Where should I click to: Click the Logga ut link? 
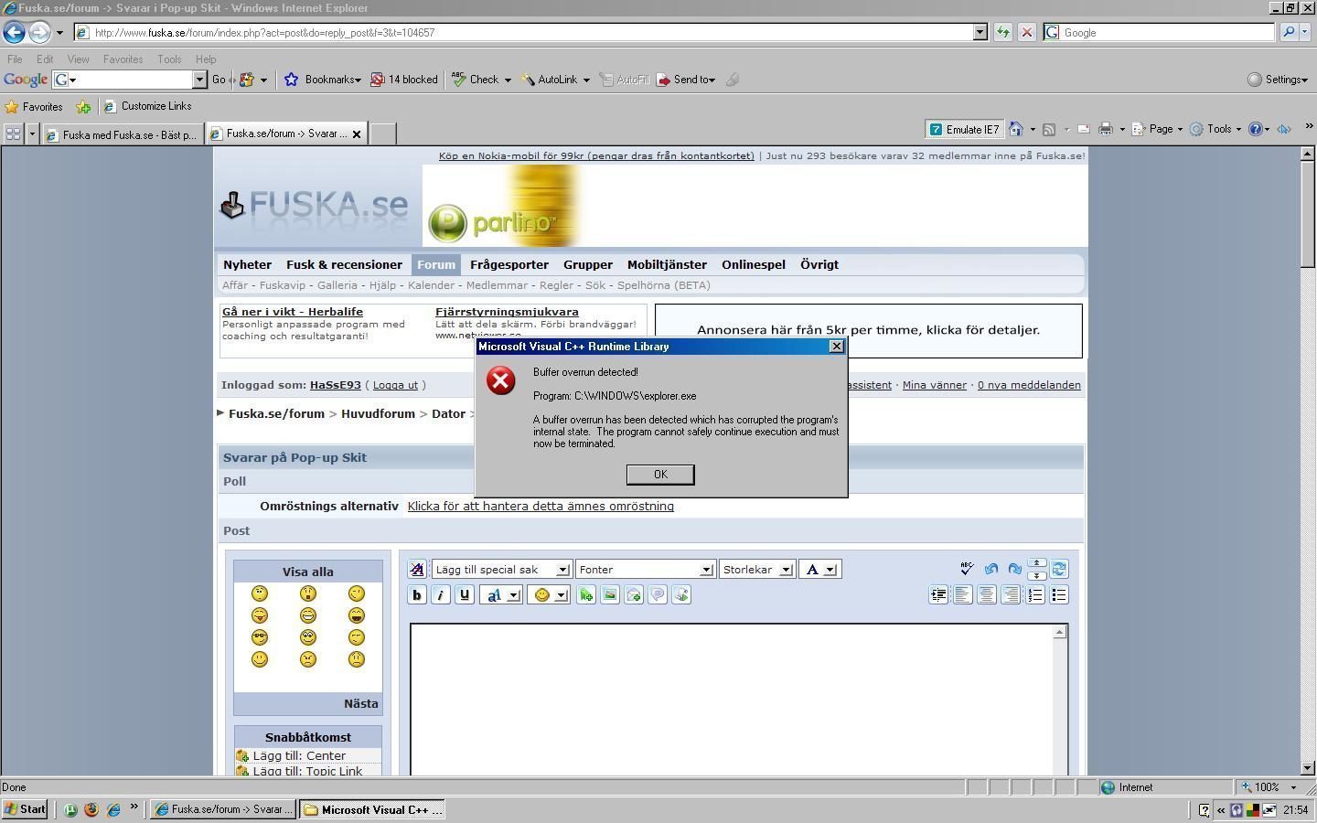pos(395,385)
